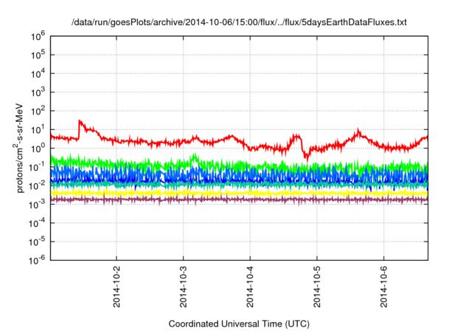Click the 10^-5 y-axis tick label

[37, 242]
